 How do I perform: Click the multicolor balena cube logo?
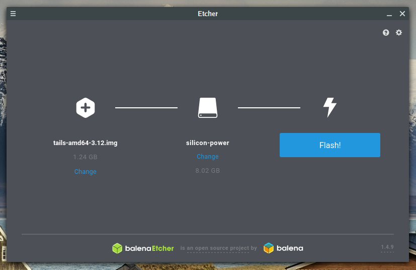click(x=269, y=248)
